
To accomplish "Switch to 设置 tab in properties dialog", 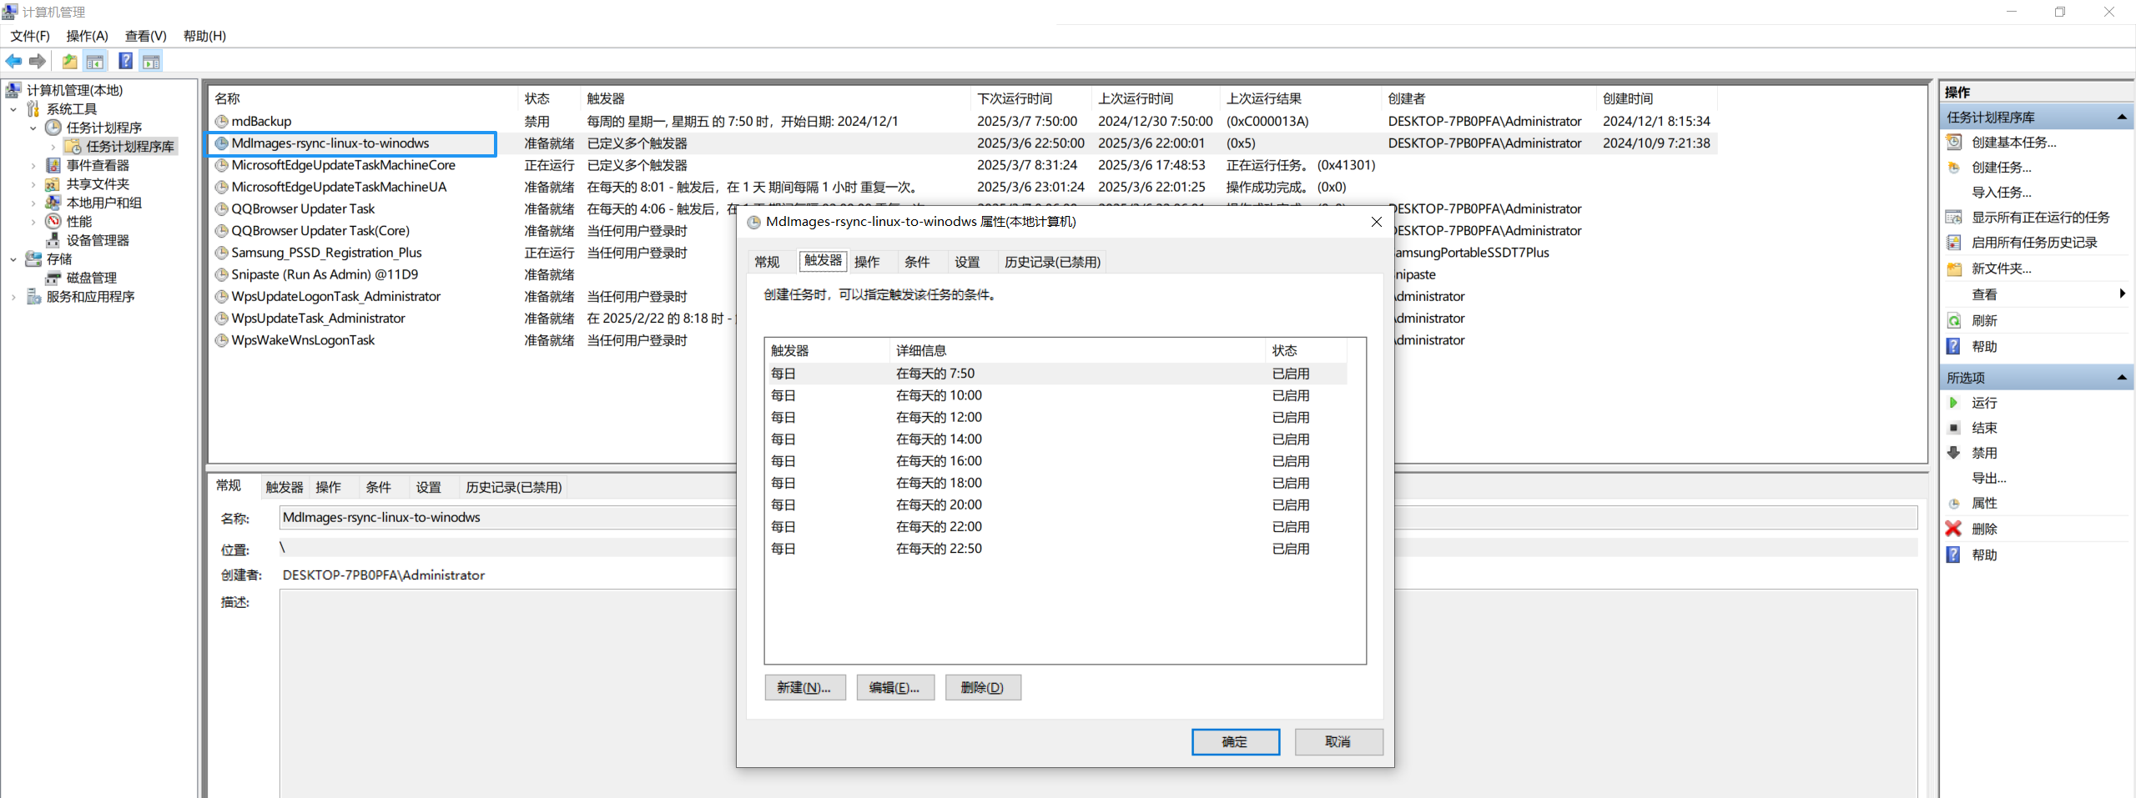I will tap(967, 262).
